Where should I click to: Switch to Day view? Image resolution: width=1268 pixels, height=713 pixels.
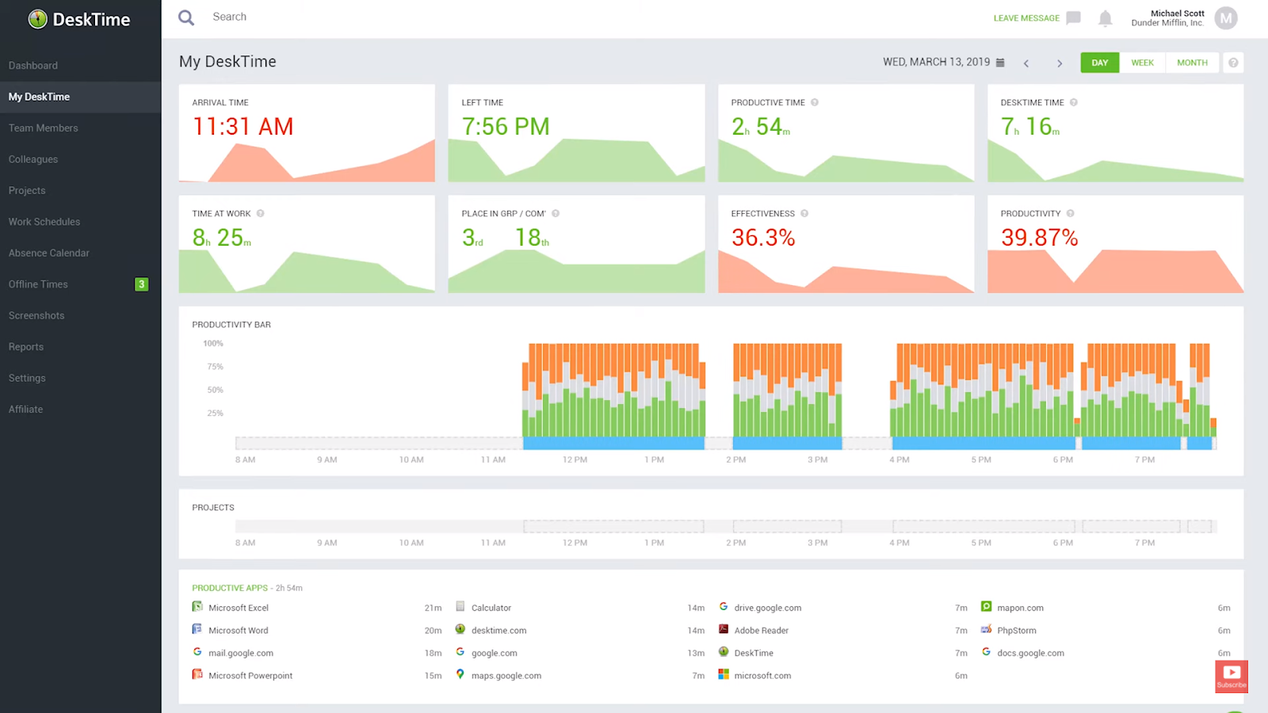tap(1099, 63)
